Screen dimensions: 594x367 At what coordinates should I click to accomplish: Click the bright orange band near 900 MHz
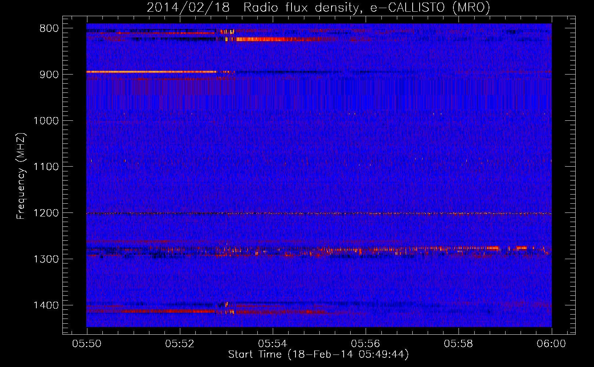click(151, 72)
